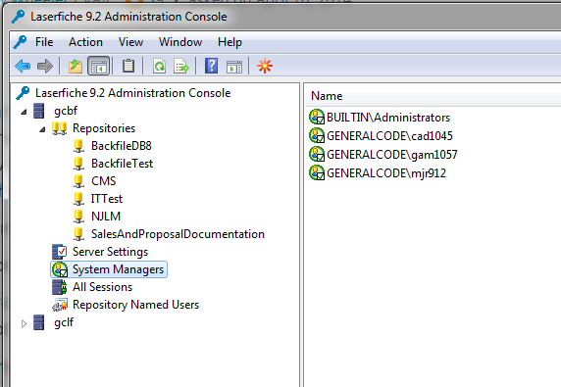Click the key icon beside root console node

pos(23,93)
